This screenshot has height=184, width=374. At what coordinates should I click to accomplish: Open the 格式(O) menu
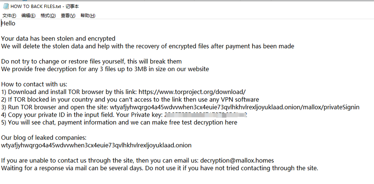(48, 16)
